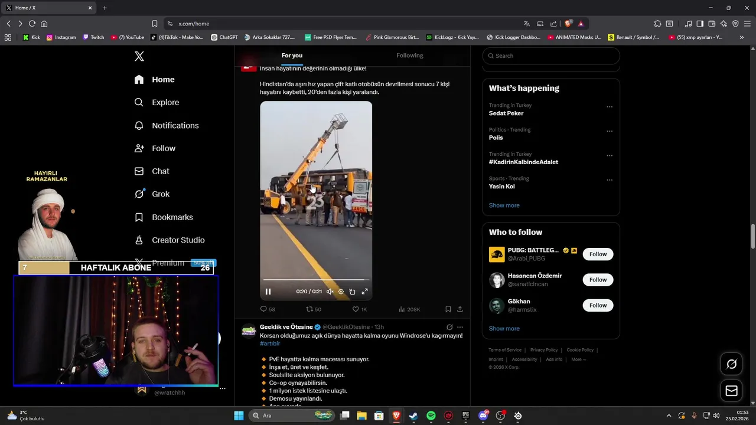Image resolution: width=756 pixels, height=425 pixels.
Task: Open the ChatGPT bookmark
Action: coord(224,37)
